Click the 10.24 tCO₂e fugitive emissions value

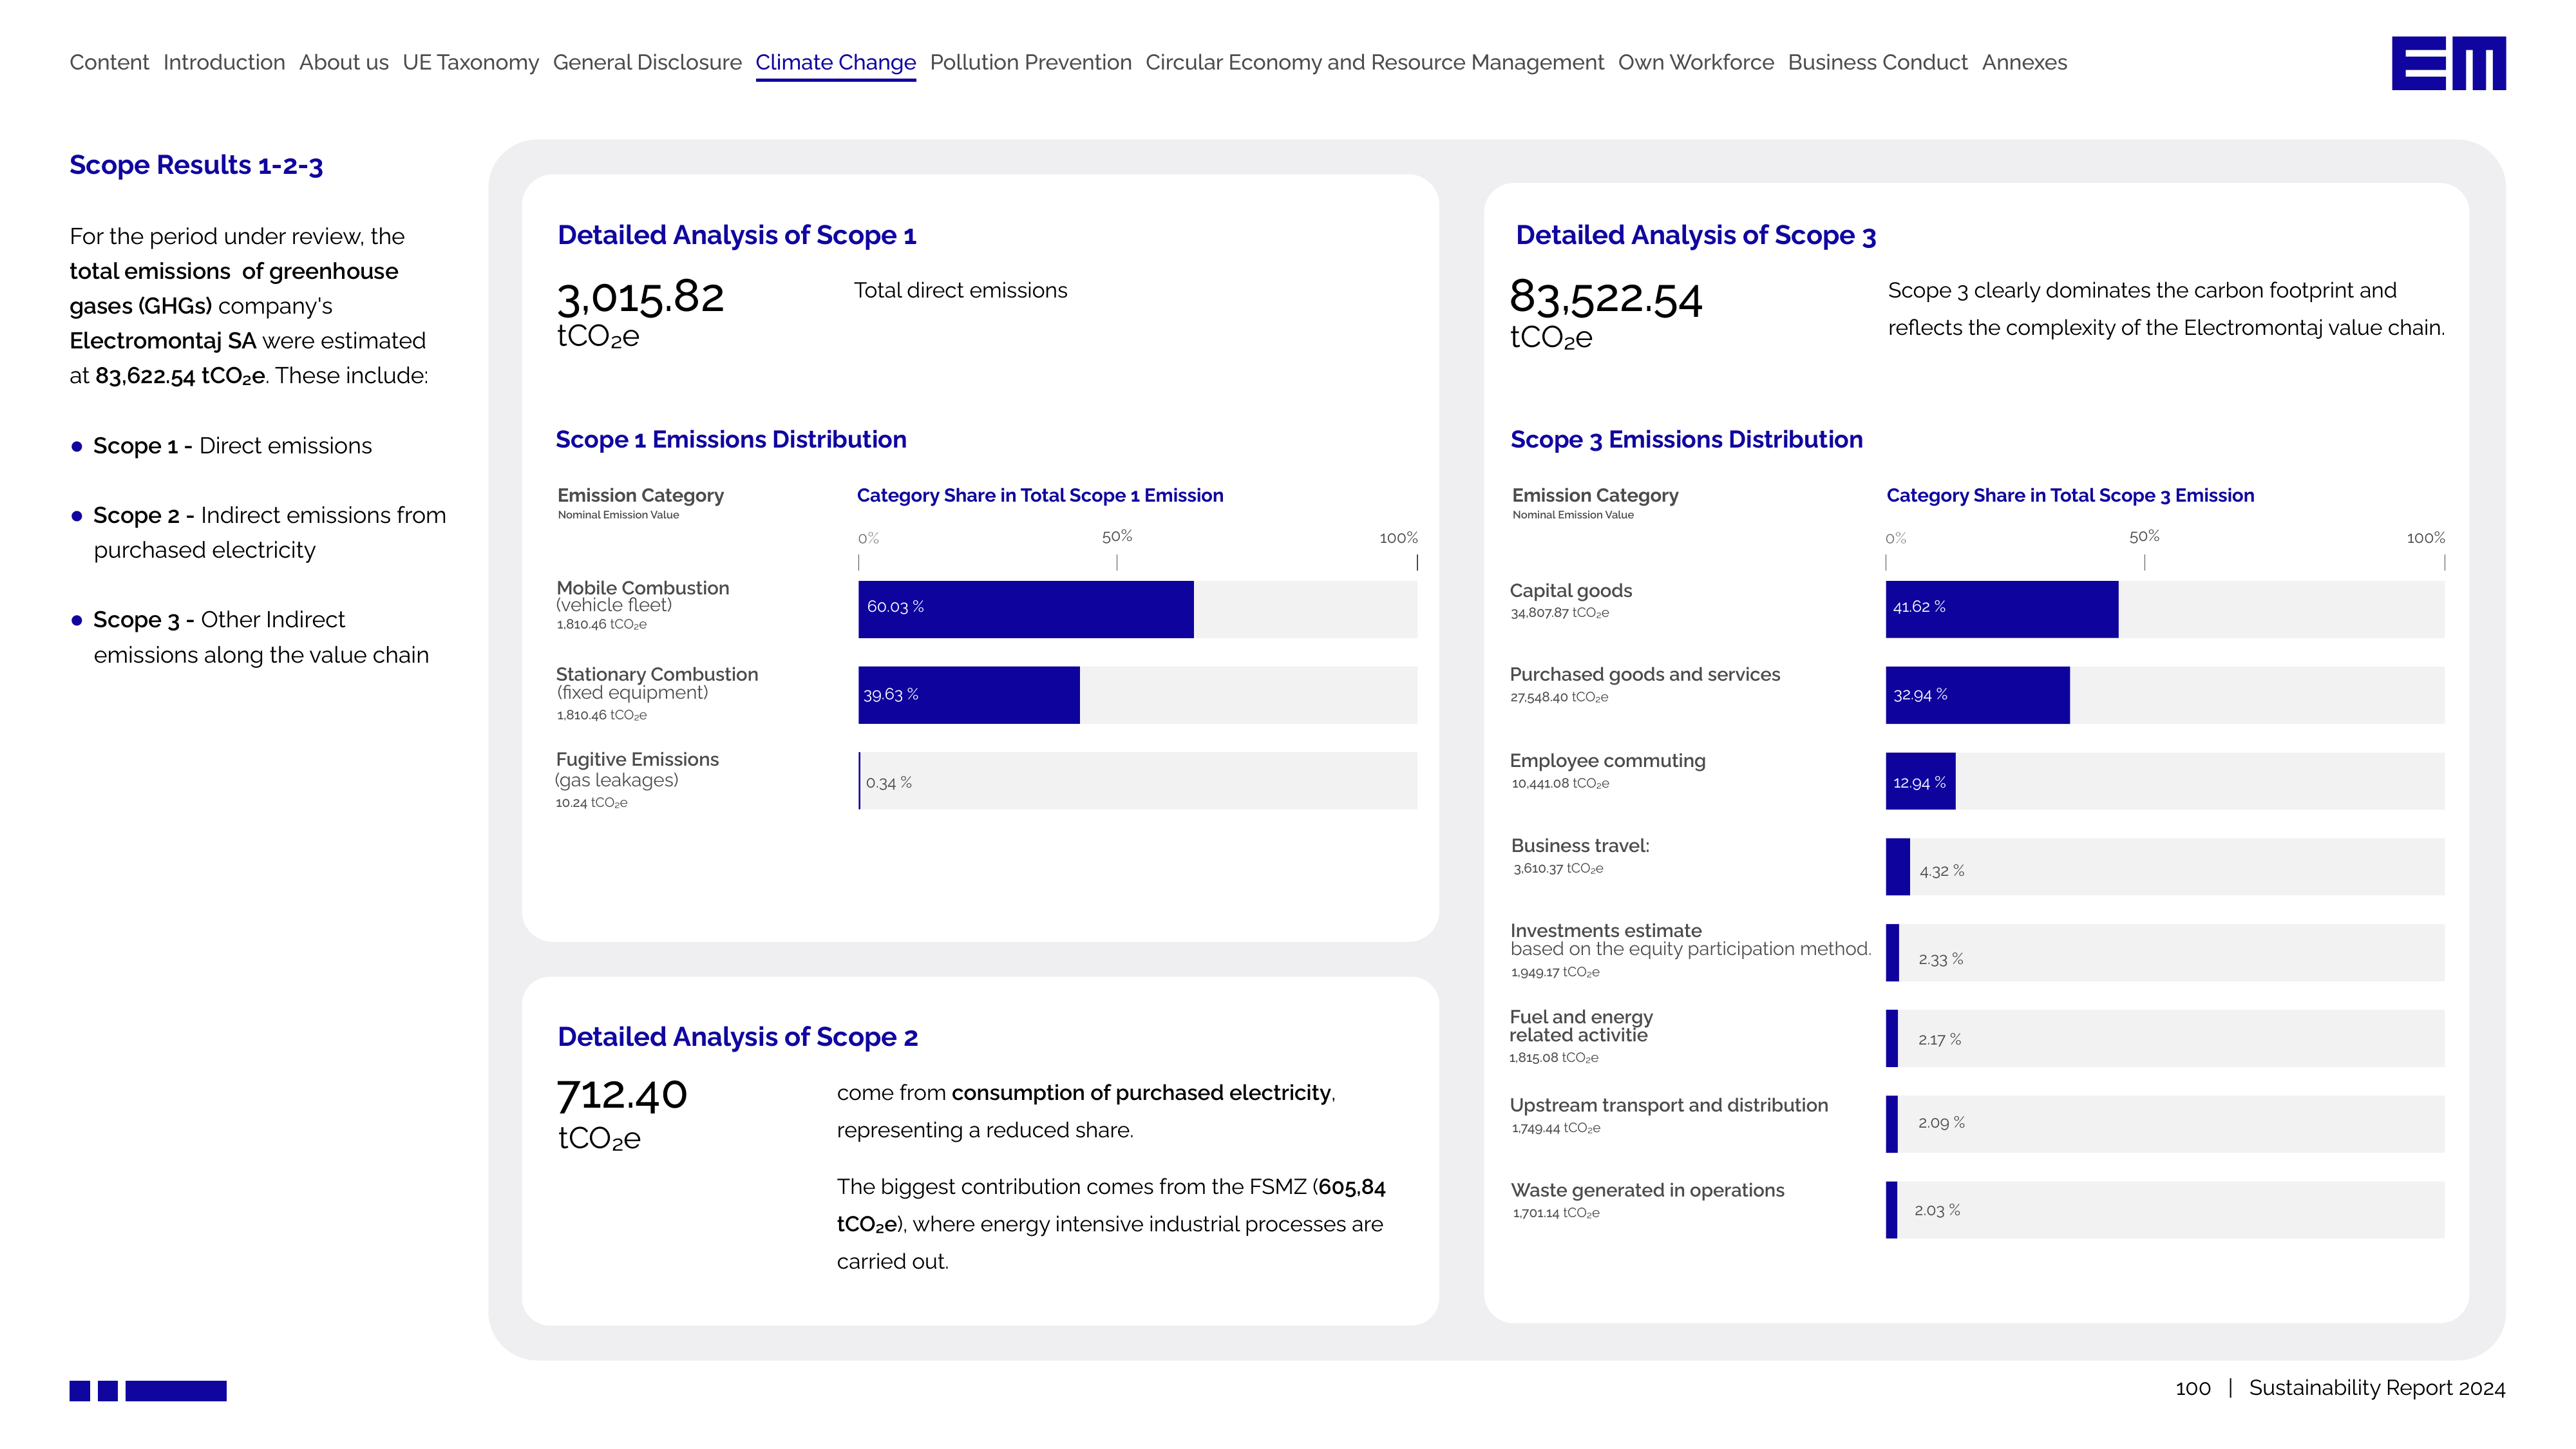point(591,803)
